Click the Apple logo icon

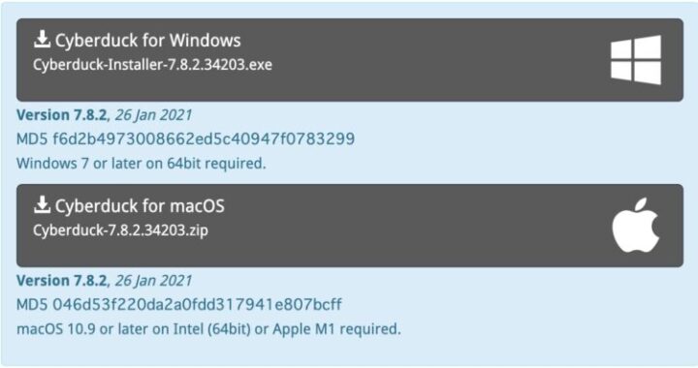pyautogui.click(x=636, y=225)
